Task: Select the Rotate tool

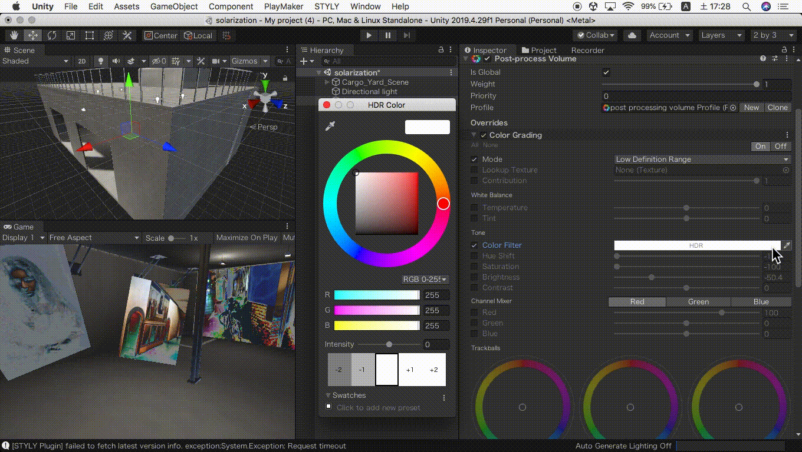Action: click(x=52, y=35)
